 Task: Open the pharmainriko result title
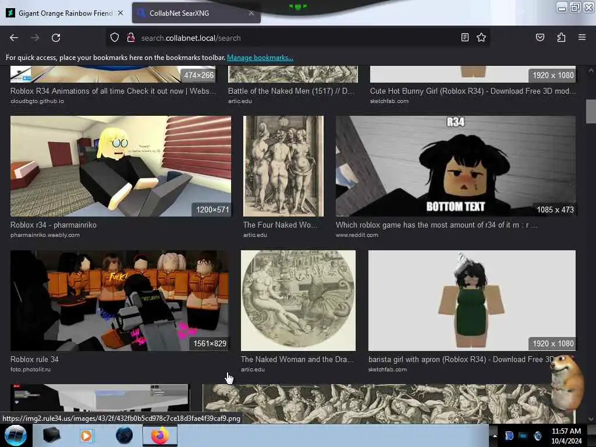click(x=54, y=225)
